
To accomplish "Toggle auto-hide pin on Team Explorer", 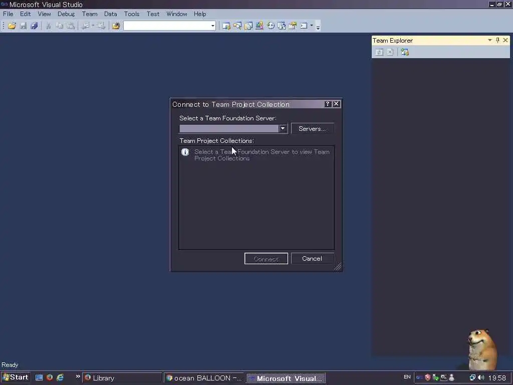I will pyautogui.click(x=497, y=40).
